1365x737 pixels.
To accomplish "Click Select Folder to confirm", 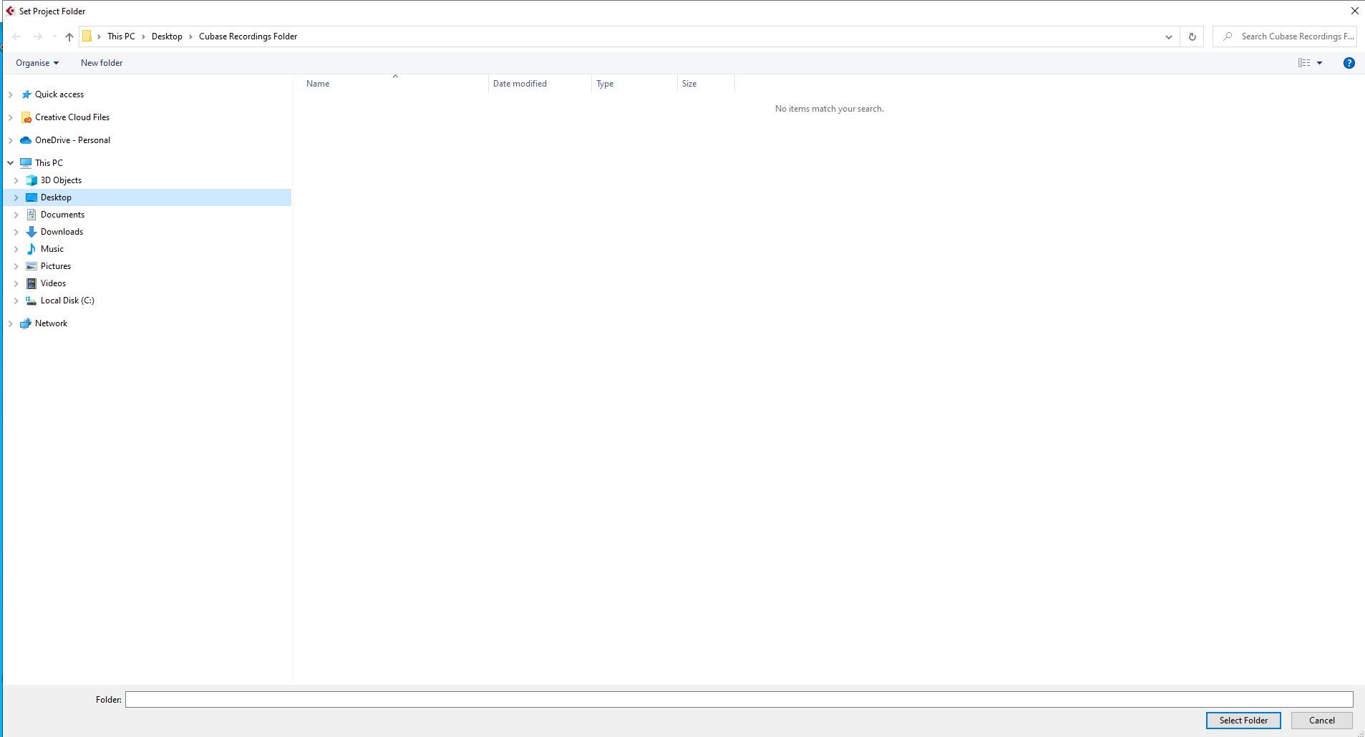I will [1243, 720].
